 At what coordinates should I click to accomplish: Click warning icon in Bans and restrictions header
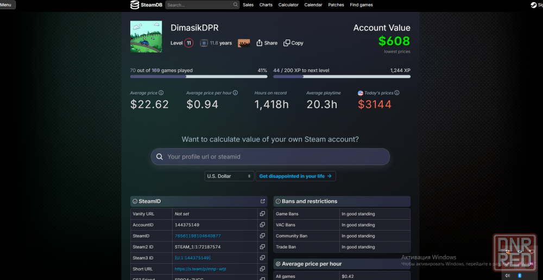[x=278, y=201]
